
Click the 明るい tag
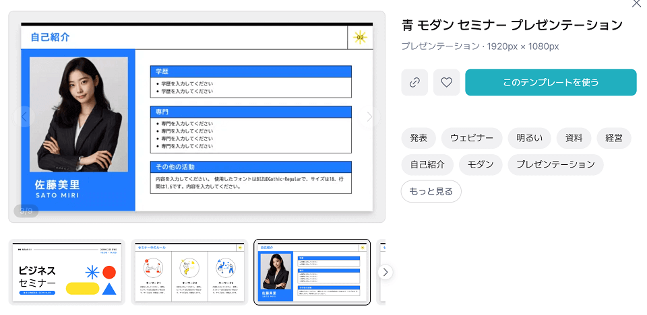[x=529, y=138]
